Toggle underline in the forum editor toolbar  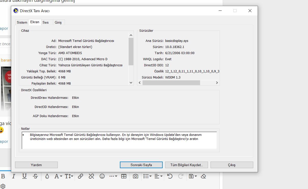point(24,176)
